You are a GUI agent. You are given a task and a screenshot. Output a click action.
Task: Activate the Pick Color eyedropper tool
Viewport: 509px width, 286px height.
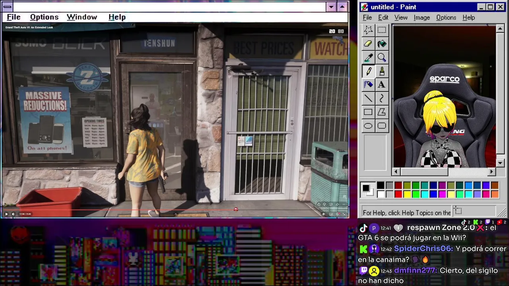click(x=368, y=58)
